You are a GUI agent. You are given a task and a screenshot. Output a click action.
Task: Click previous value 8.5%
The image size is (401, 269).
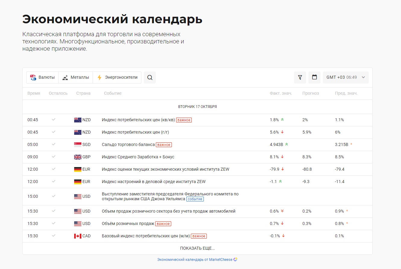(339, 157)
